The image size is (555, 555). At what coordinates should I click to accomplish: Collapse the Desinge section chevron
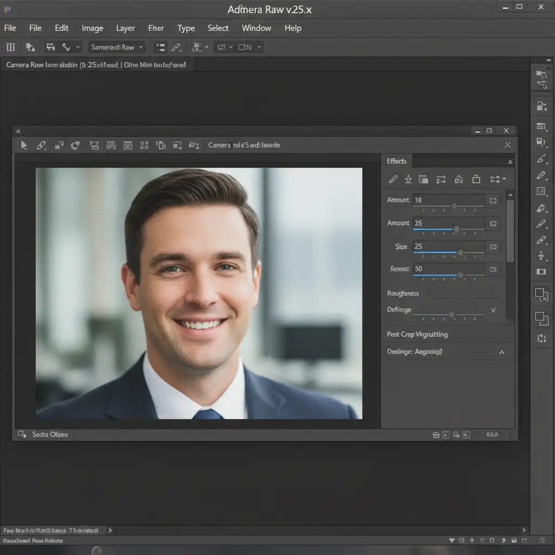click(501, 352)
